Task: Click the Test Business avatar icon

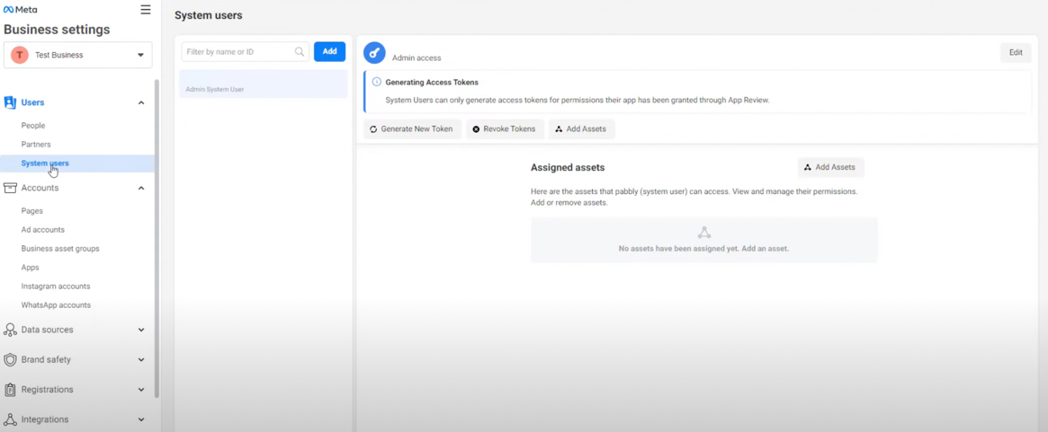Action: click(x=20, y=55)
